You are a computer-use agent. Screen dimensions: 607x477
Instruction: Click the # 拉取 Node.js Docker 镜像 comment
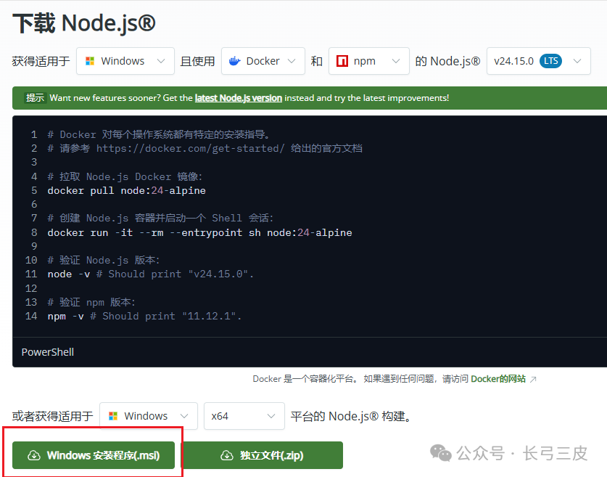pyautogui.click(x=125, y=176)
